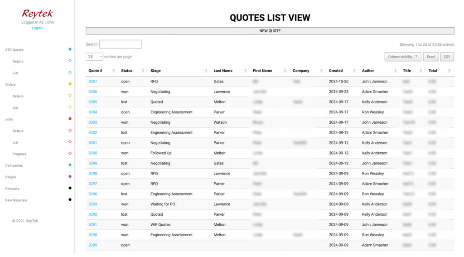Viewport: 464px width, 257px height.
Task: Click the red ring next to Jobs Details
Action: coord(70,130)
